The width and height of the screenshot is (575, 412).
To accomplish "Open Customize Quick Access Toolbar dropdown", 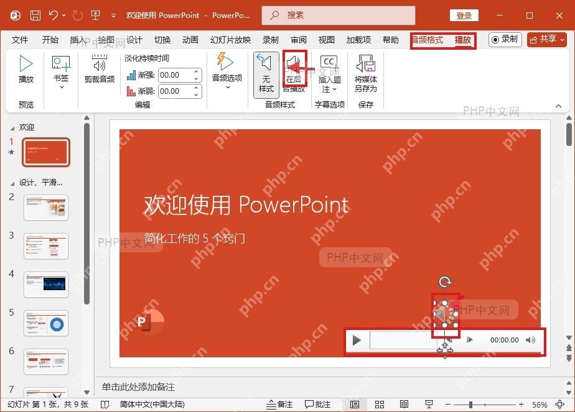I will tap(114, 16).
